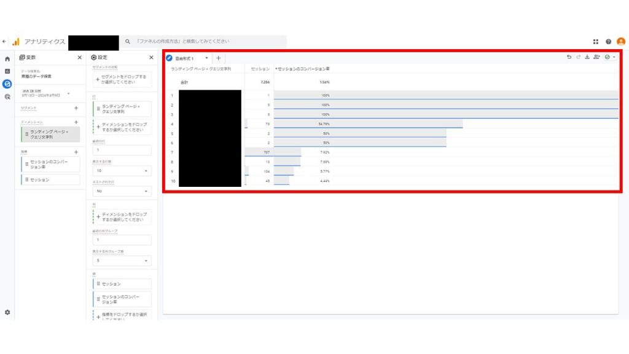Undo the last change
629x354 pixels.
[x=569, y=57]
